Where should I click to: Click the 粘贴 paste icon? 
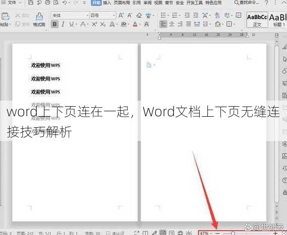click(x=5, y=17)
